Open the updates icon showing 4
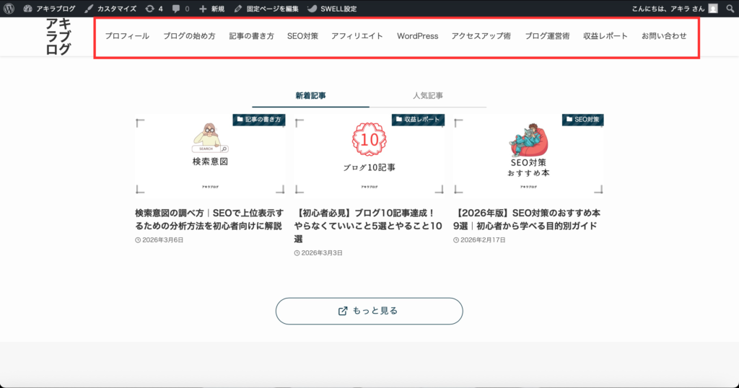The image size is (739, 388). point(153,9)
